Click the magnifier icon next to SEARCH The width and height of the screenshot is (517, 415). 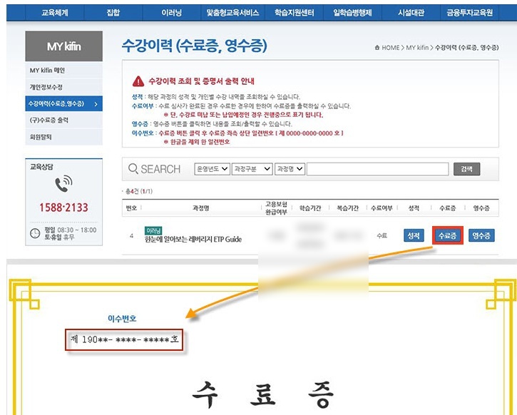[x=133, y=169]
